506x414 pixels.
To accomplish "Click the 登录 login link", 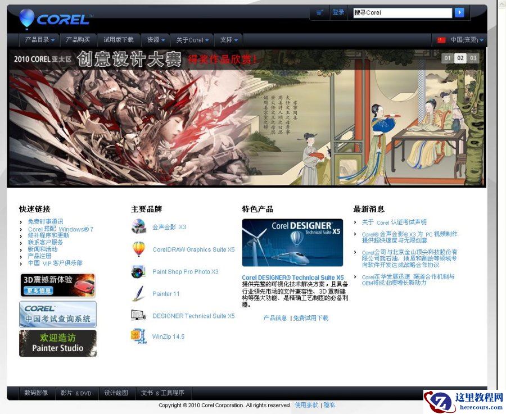I will 338,12.
